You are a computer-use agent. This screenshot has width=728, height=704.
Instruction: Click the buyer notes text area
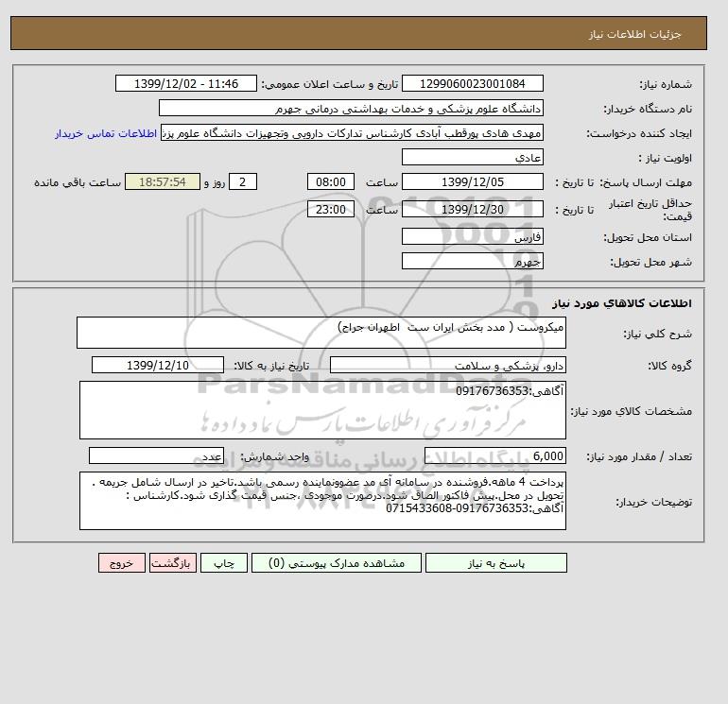click(x=322, y=501)
